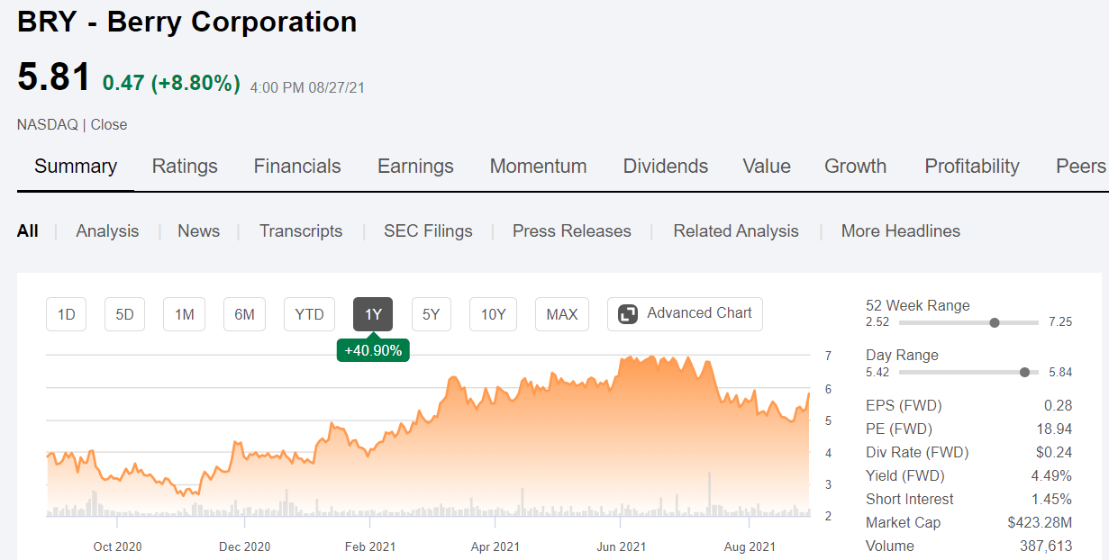Viewport: 1109px width, 560px height.
Task: Open the SEC Filings section
Action: pos(428,230)
